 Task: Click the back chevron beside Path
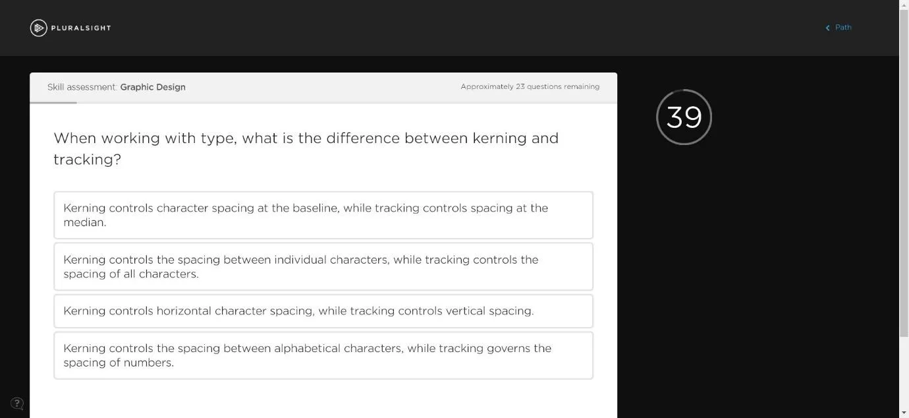coord(828,28)
